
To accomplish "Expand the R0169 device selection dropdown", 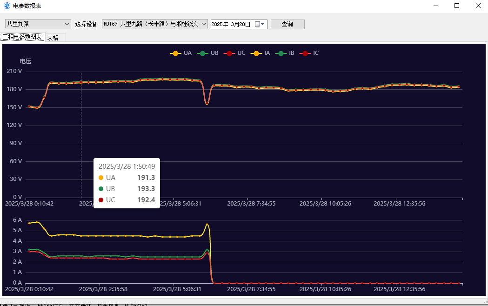I will (154, 24).
